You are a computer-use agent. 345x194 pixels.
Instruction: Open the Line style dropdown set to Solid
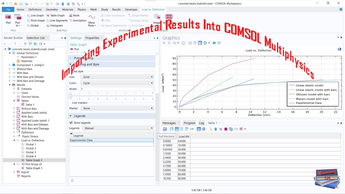point(117,77)
